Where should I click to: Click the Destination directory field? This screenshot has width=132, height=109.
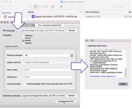(43, 96)
